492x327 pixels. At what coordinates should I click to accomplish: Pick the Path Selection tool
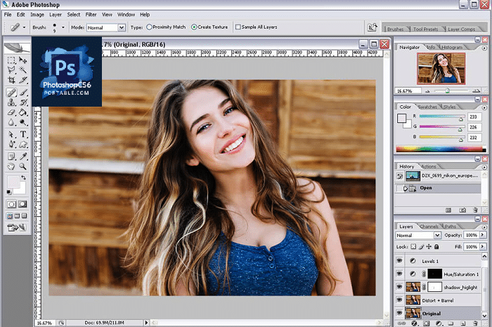(x=11, y=134)
